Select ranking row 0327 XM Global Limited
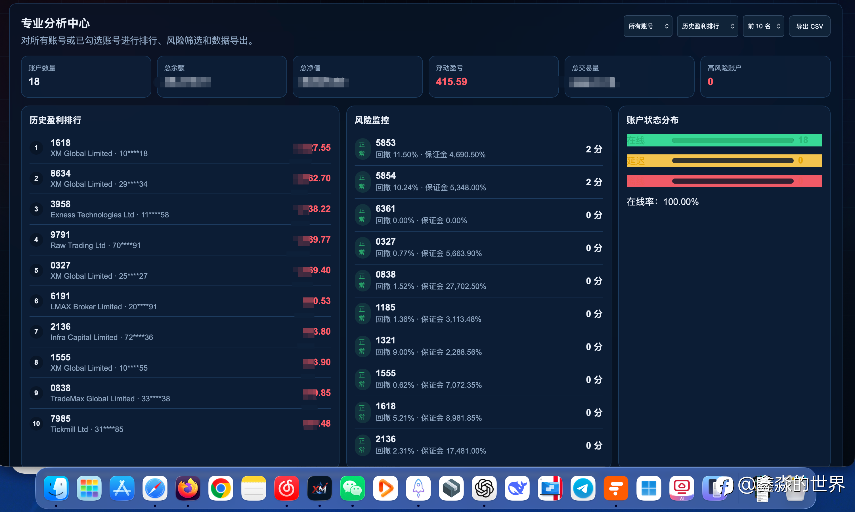Viewport: 855px width, 512px height. 180,270
